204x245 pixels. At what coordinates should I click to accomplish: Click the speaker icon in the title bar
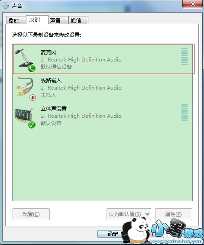click(6, 6)
